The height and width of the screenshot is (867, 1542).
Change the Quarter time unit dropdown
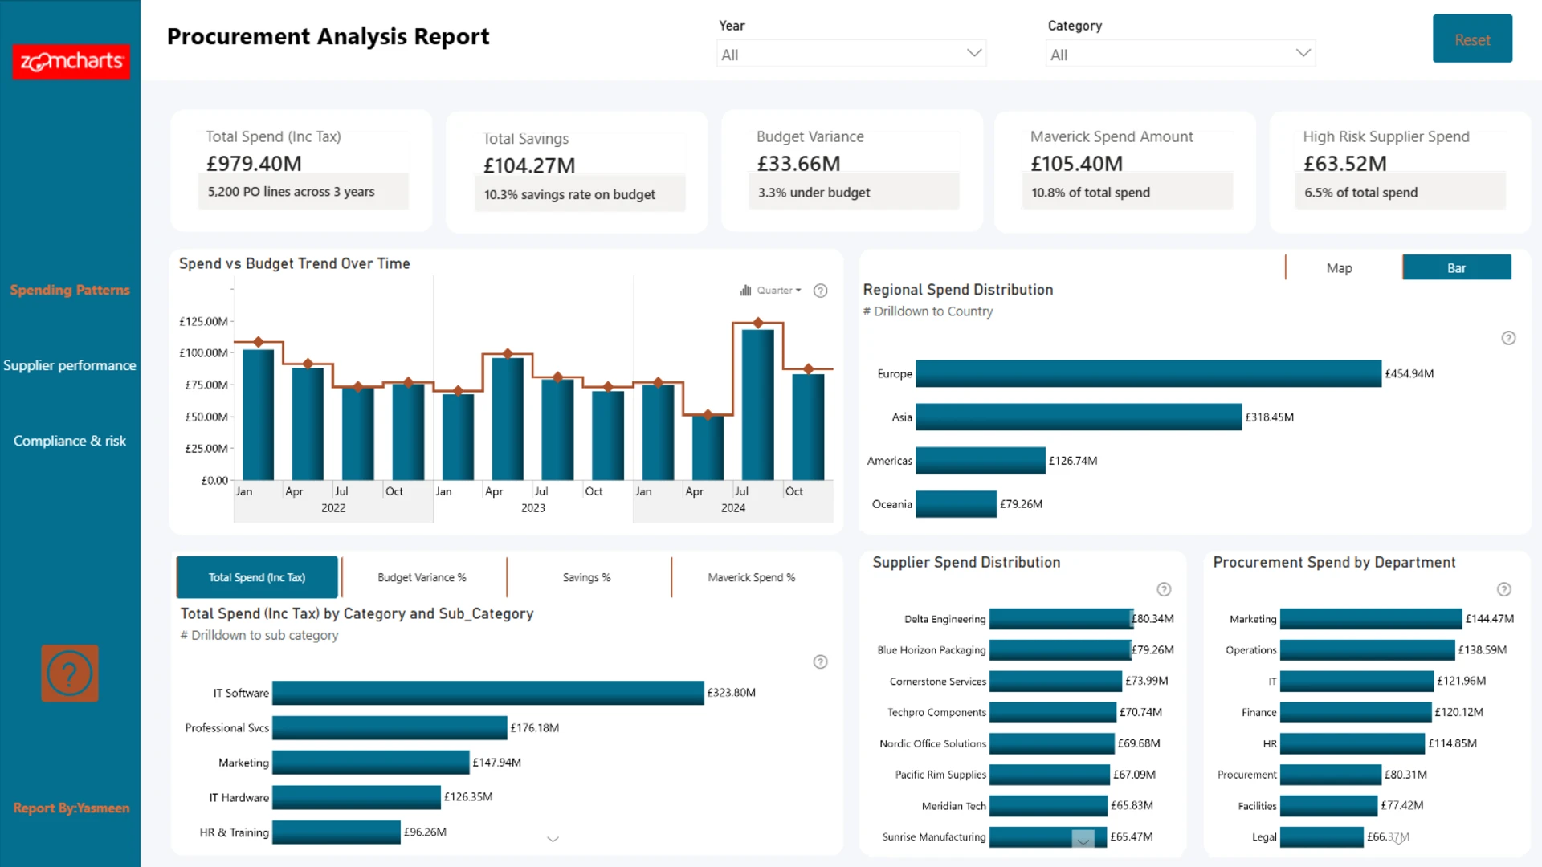coord(779,291)
